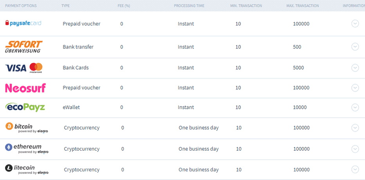Click the fee 0 for bank cards

(121, 68)
